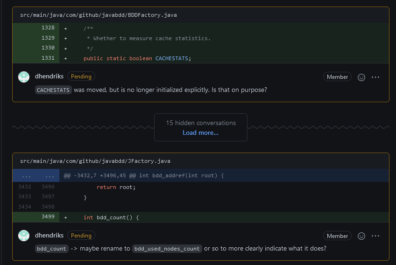
Task: Click dhendriks username on second comment
Action: tap(49, 235)
